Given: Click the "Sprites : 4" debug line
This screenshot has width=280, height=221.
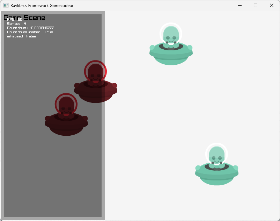Looking at the screenshot, I should click(16, 24).
